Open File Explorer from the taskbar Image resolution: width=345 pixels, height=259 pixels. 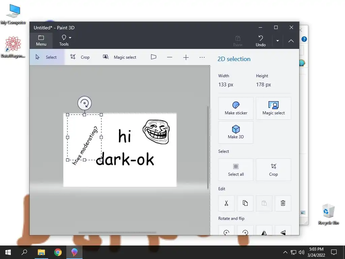(41, 252)
